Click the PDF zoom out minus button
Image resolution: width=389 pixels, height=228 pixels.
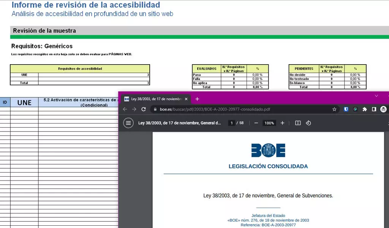[x=256, y=123]
